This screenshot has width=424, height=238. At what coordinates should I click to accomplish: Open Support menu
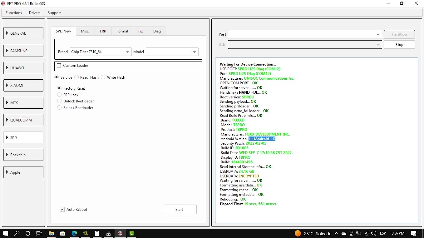click(54, 13)
